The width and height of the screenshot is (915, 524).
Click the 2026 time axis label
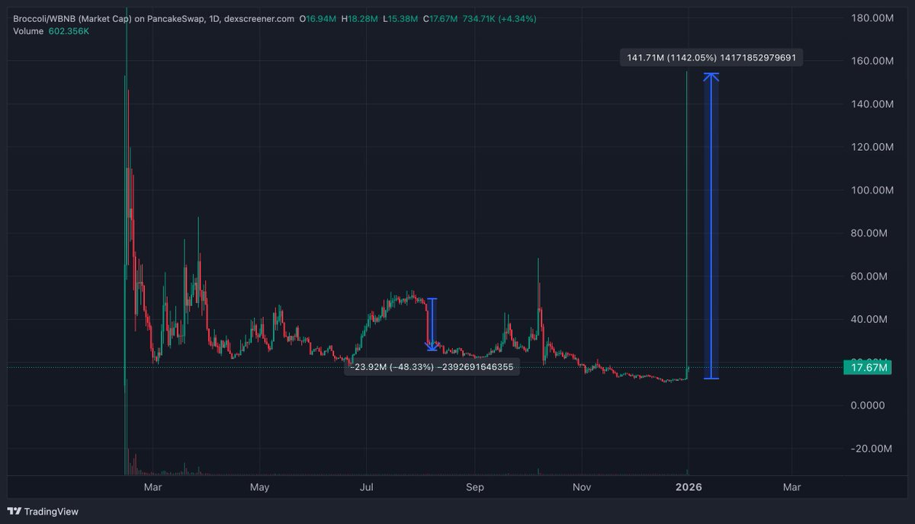pos(689,487)
